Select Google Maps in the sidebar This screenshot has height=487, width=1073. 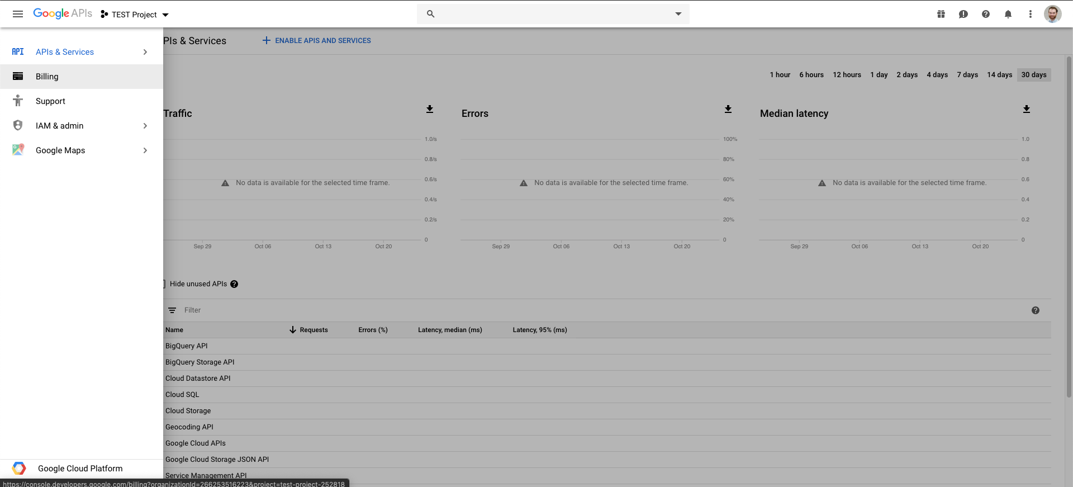(x=82, y=150)
